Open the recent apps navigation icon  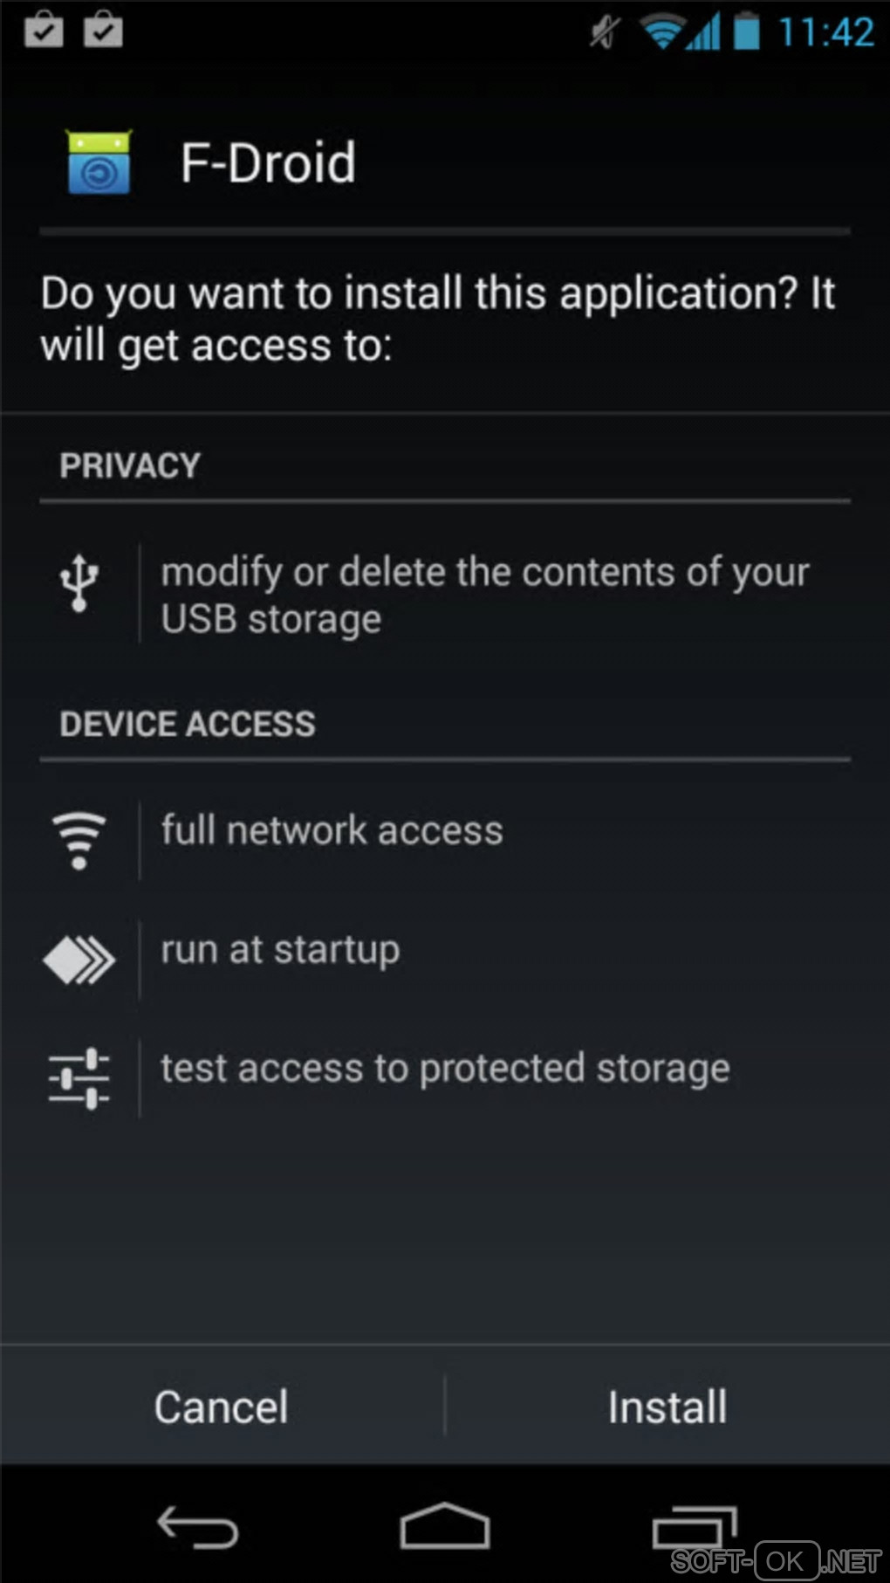click(694, 1528)
